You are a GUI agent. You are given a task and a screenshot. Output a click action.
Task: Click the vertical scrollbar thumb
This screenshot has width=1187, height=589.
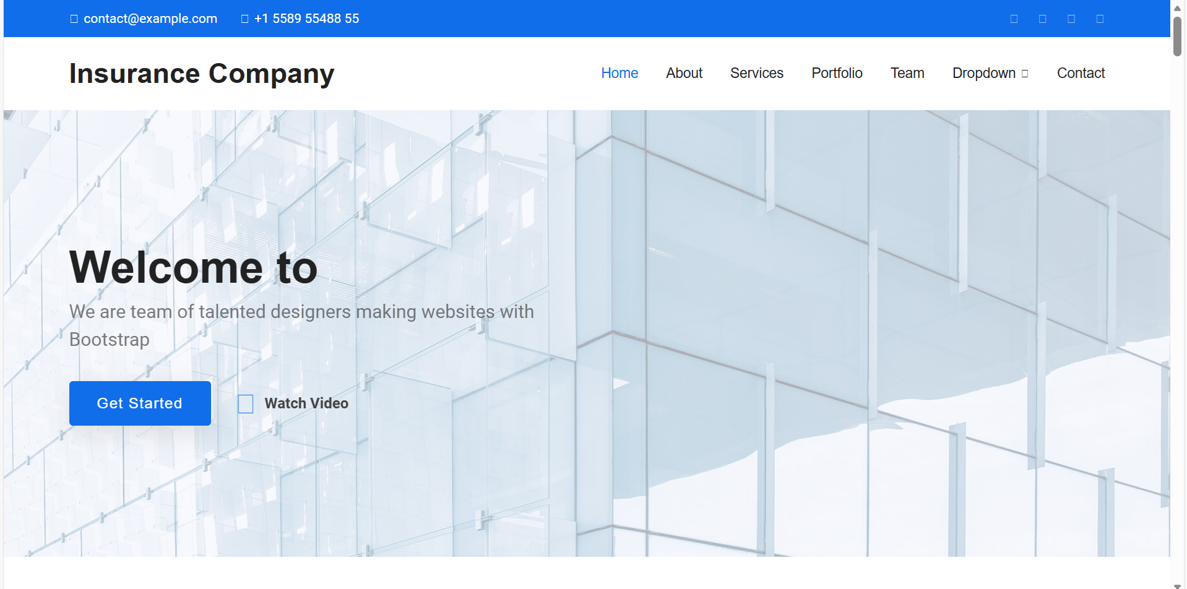pyautogui.click(x=1177, y=37)
